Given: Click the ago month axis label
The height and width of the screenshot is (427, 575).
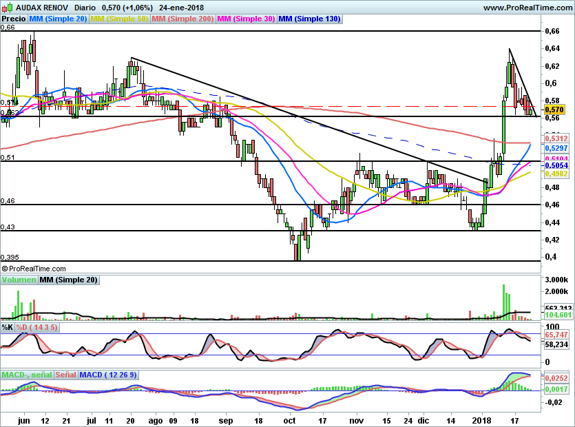Looking at the screenshot, I should click(156, 420).
